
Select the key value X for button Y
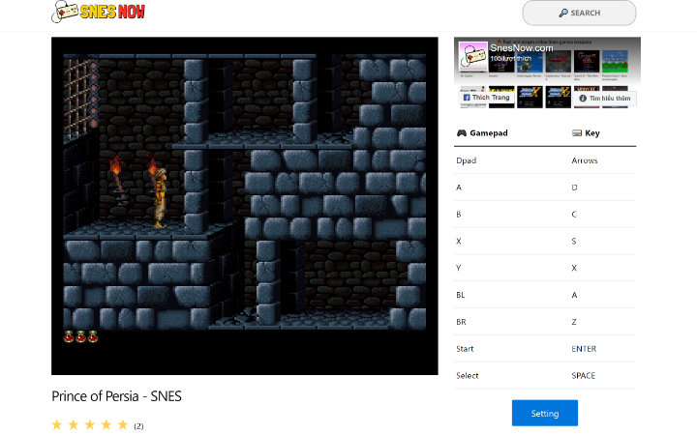click(x=574, y=268)
